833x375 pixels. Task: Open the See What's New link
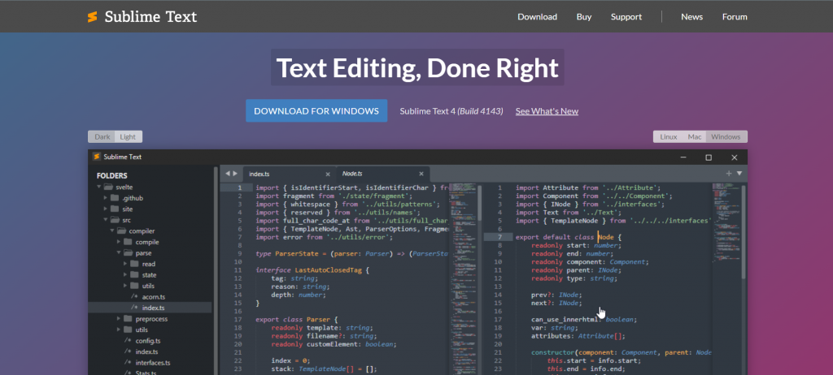[547, 111]
